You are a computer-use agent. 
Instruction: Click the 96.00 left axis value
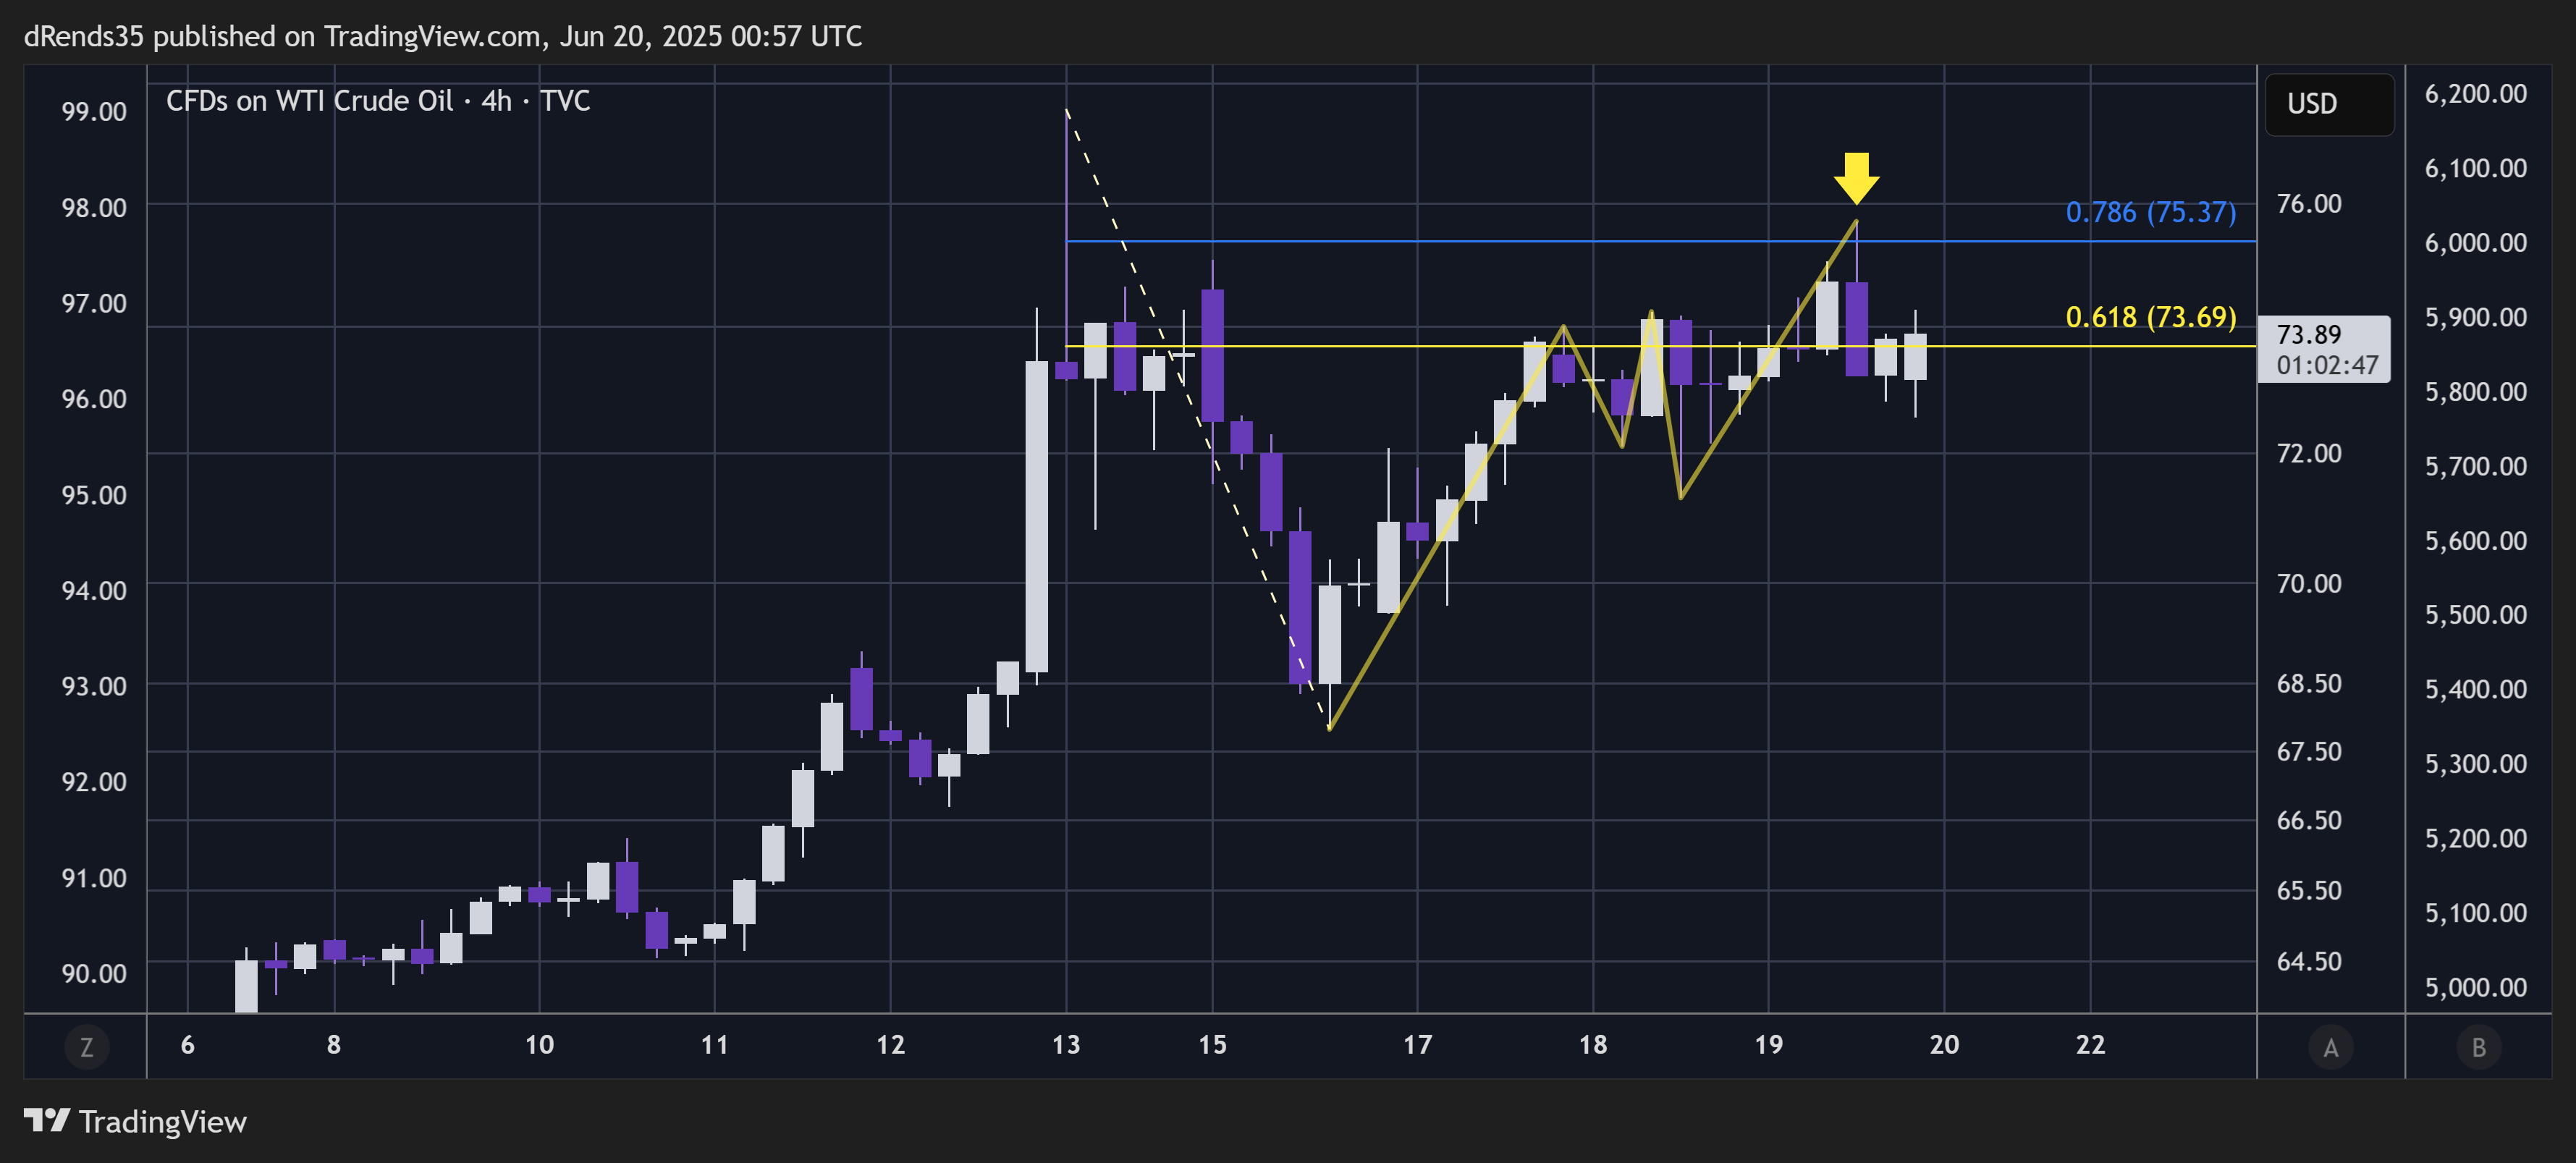94,399
